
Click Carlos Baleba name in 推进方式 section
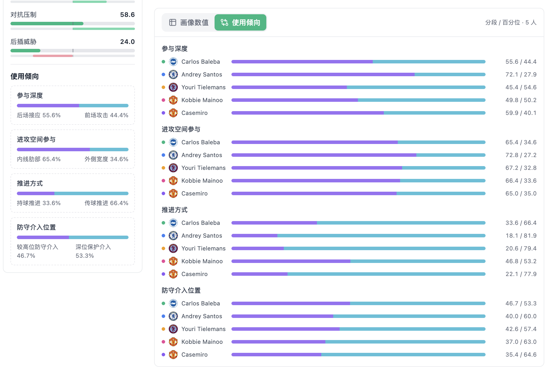click(x=201, y=223)
